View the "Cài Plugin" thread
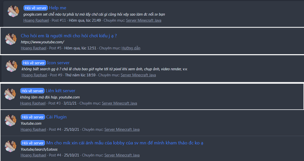 tap(56, 117)
